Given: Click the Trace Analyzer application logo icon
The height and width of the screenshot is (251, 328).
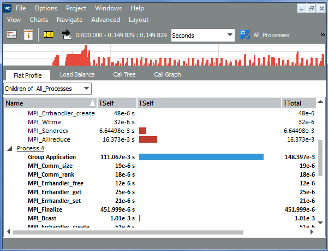Looking at the screenshot, I should 8,8.
